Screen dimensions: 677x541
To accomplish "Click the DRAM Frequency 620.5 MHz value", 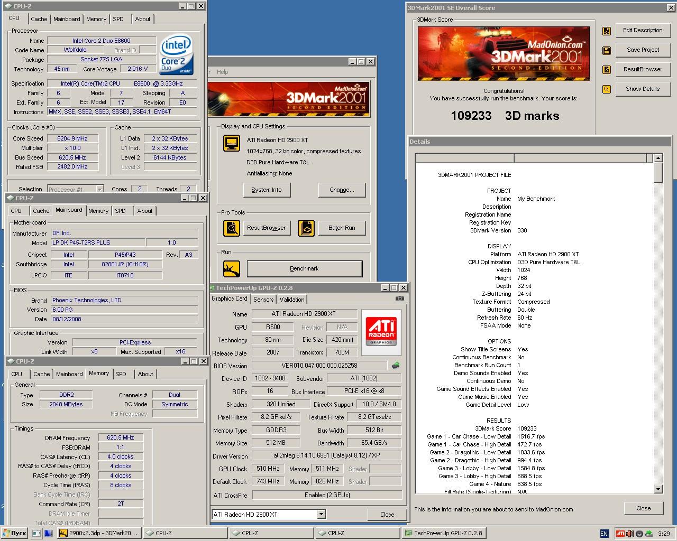I will pyautogui.click(x=121, y=438).
